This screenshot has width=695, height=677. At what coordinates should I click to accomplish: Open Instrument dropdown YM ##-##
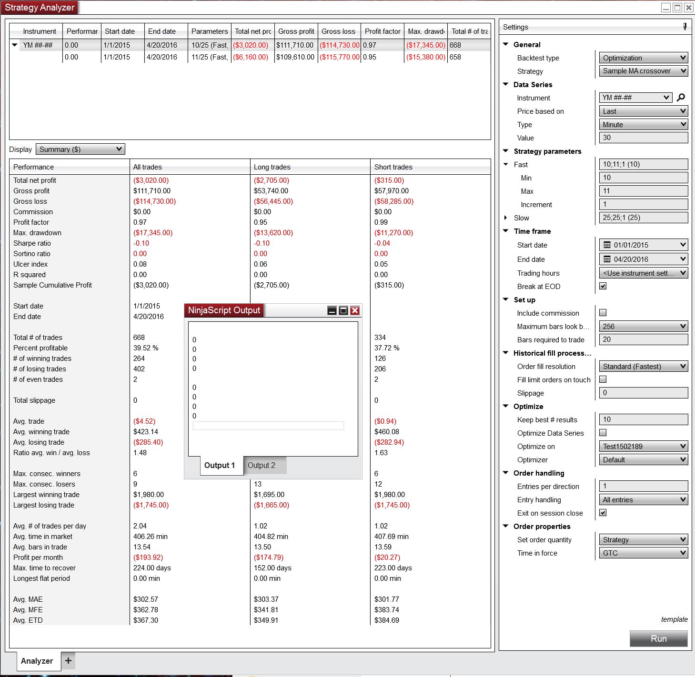pyautogui.click(x=635, y=98)
